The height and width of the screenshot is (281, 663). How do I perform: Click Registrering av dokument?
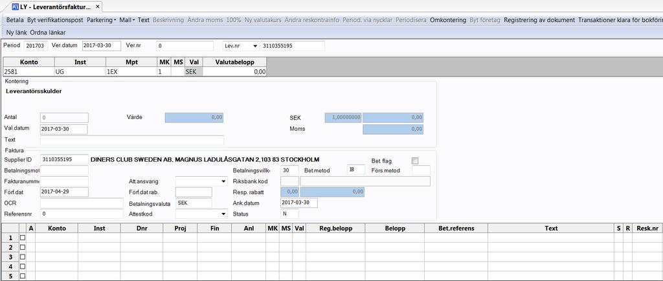pyautogui.click(x=539, y=20)
